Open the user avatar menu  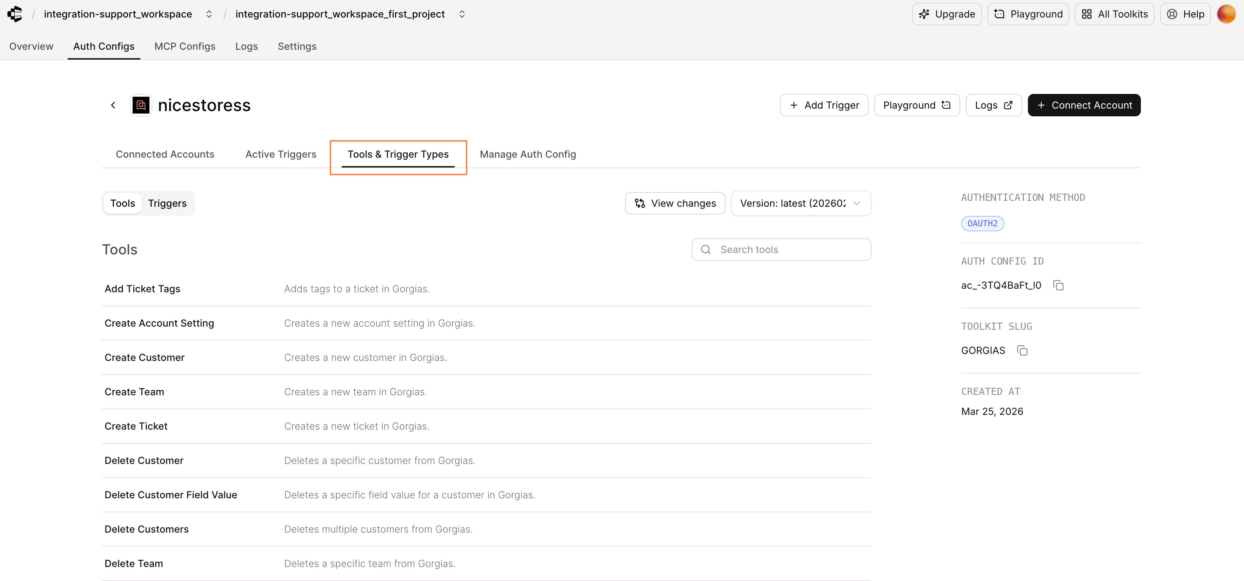point(1226,14)
